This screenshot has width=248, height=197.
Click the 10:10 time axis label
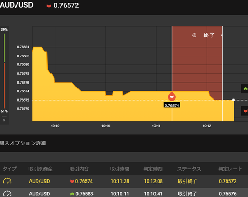(x=55, y=126)
